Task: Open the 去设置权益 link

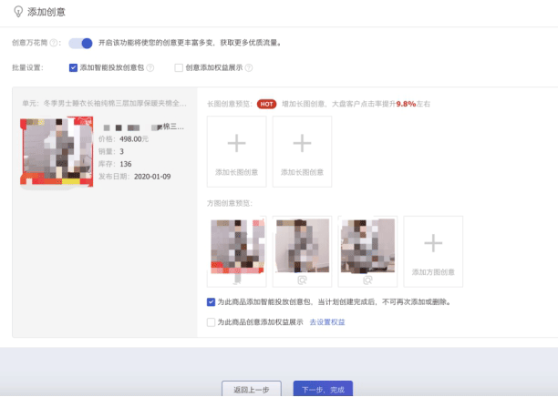Action: 327,322
